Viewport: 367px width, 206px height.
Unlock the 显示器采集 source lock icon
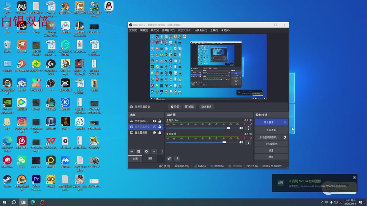click(160, 132)
